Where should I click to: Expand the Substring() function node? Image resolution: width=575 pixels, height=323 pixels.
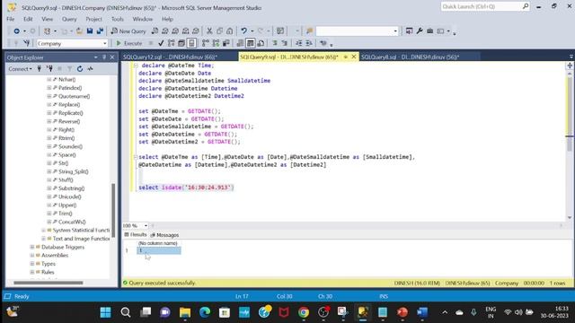[x=49, y=188]
